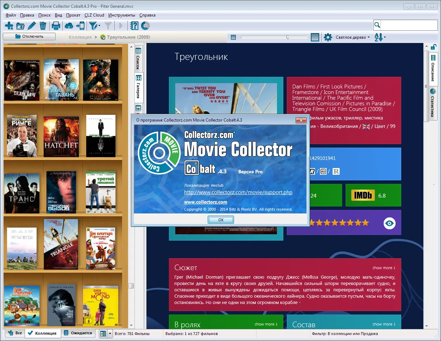Open the collectorz.com support.php link

[238, 192]
